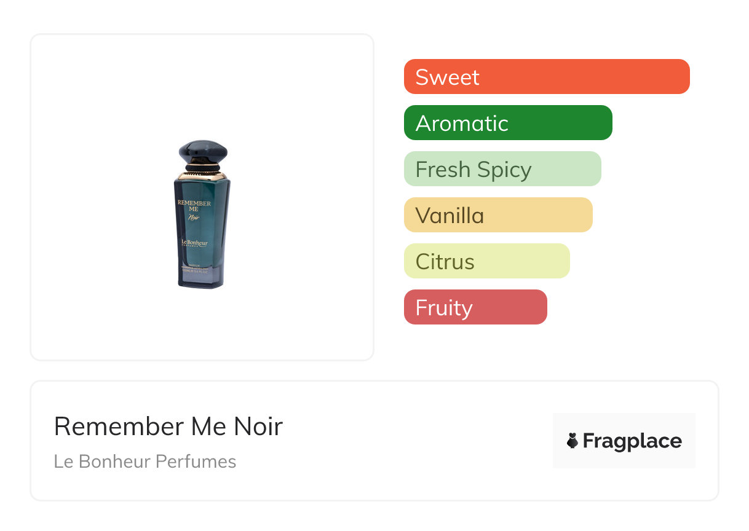Click the bottle's glossy black cap

[203, 152]
